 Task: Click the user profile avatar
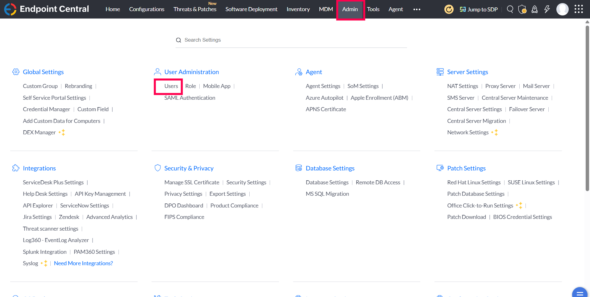(562, 9)
